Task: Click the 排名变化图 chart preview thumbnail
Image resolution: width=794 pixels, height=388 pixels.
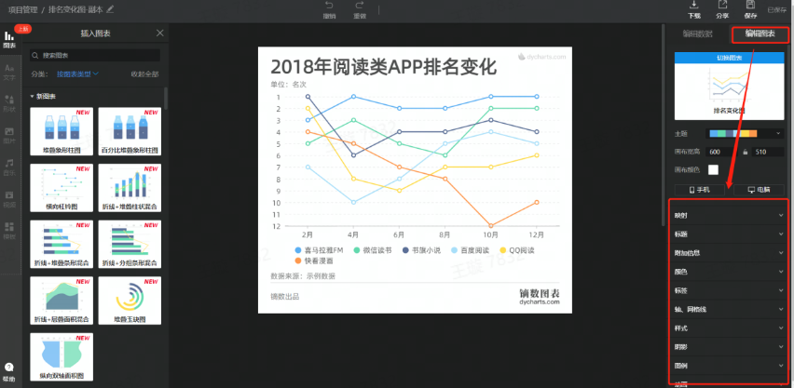Action: 729,91
